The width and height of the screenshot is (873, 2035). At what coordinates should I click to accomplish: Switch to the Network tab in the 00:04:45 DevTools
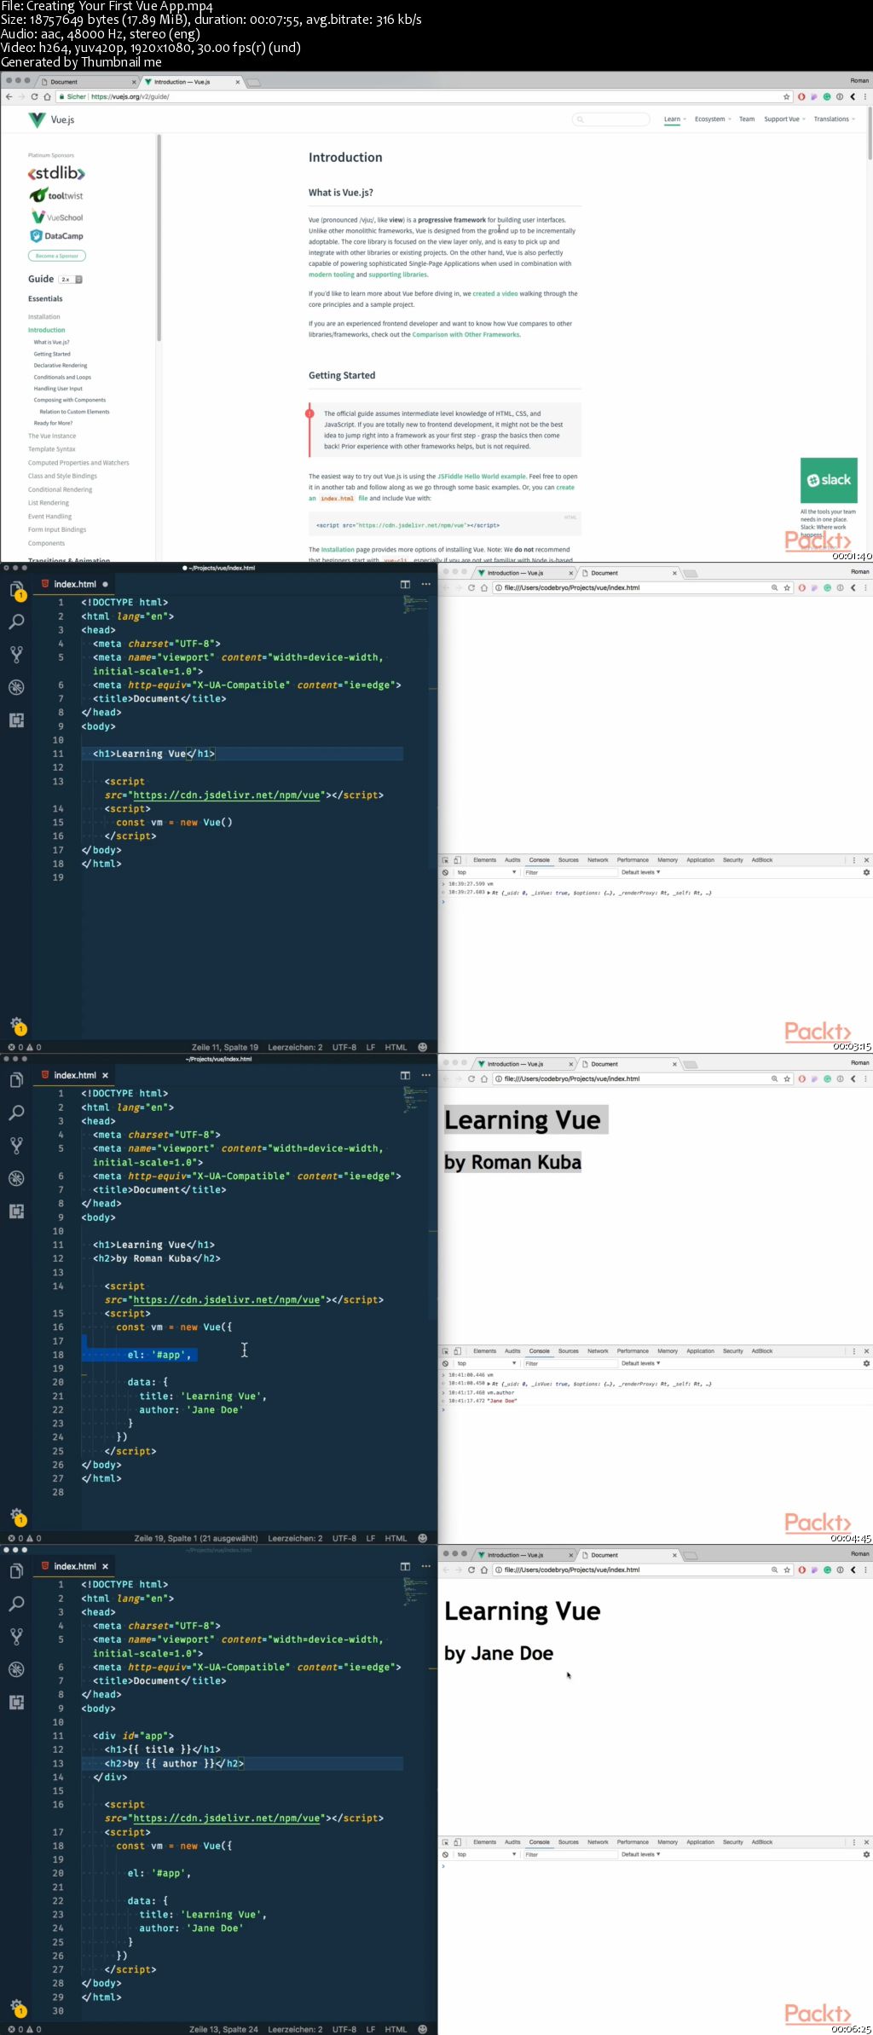point(598,1351)
